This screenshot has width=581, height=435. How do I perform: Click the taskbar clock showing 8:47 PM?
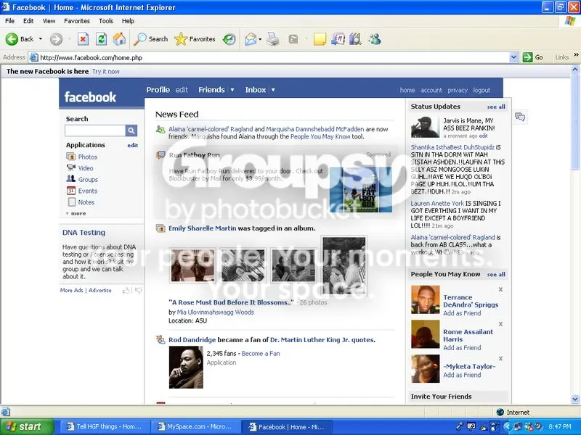(x=559, y=427)
